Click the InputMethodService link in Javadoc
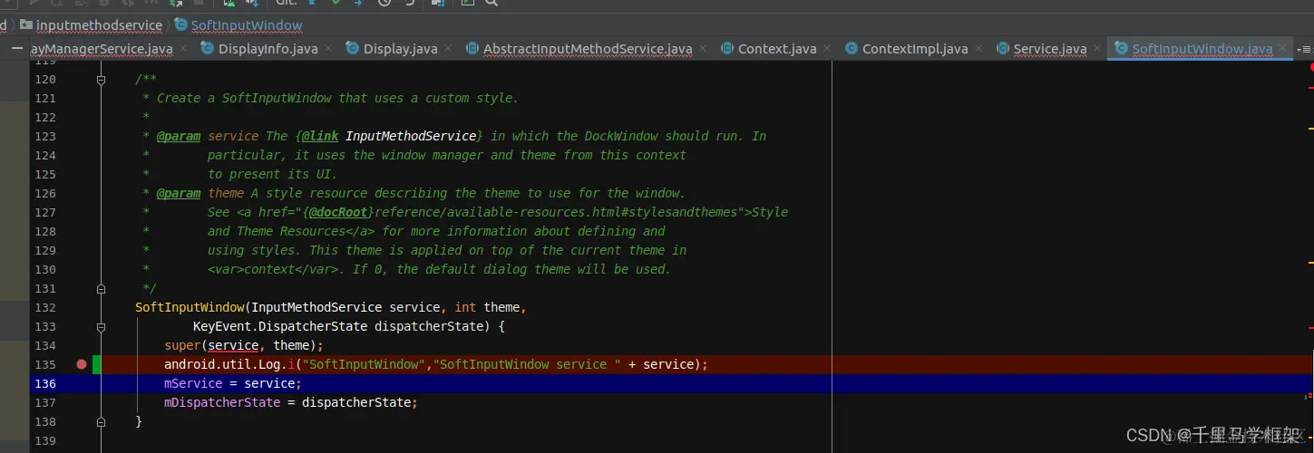 point(411,136)
